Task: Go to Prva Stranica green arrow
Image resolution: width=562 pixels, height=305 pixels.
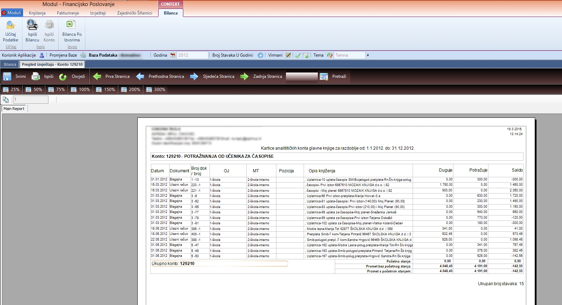Action: [x=97, y=76]
